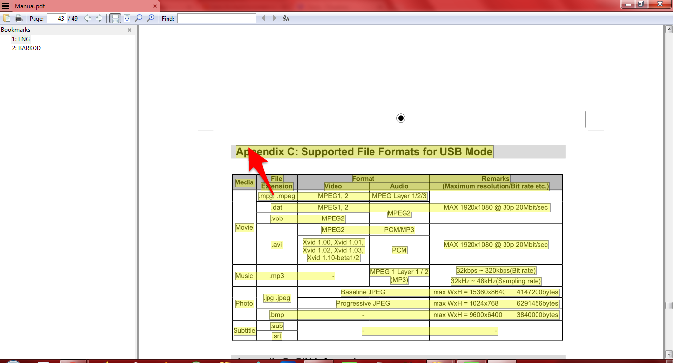Click the 'Photo' media cell
This screenshot has height=363, width=673.
244,304
